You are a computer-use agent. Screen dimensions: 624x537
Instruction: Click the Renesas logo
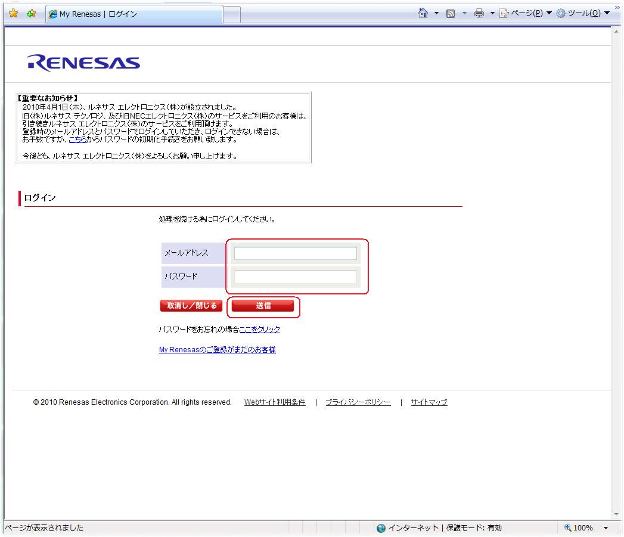coord(83,63)
